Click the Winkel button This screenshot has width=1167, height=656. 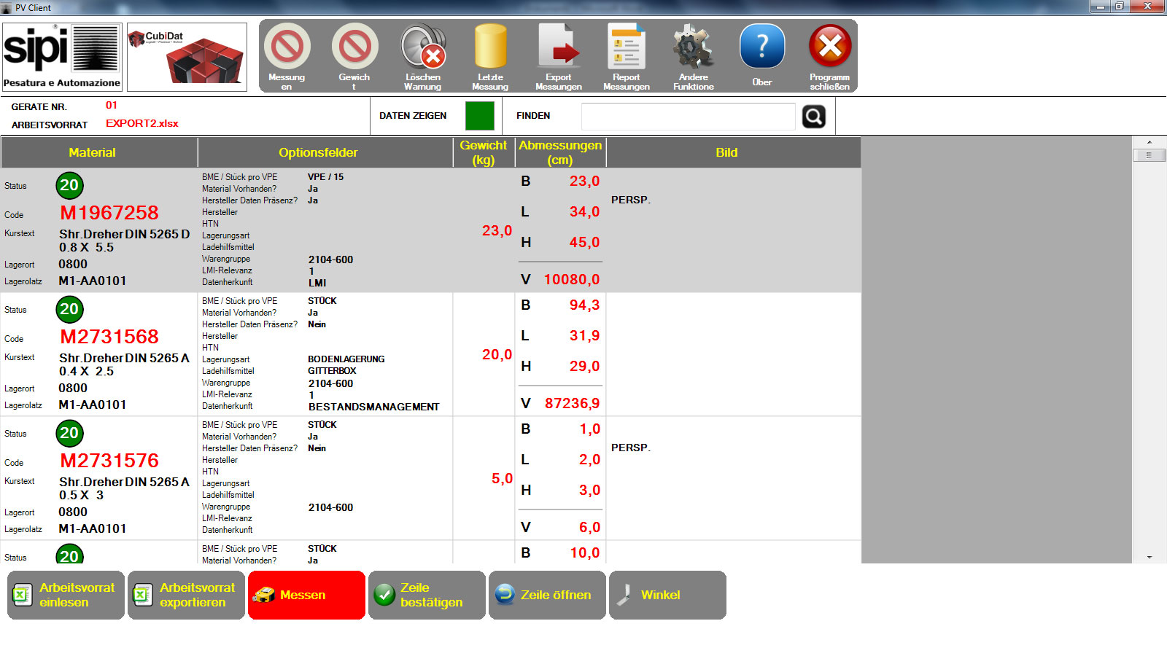pos(667,596)
